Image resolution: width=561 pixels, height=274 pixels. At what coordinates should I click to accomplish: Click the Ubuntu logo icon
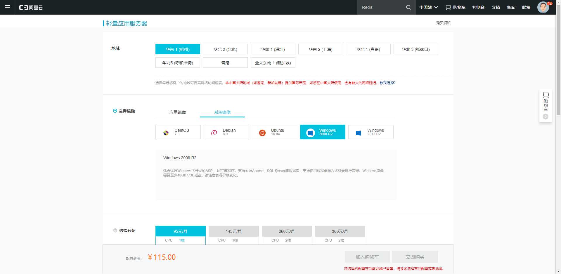point(262,133)
